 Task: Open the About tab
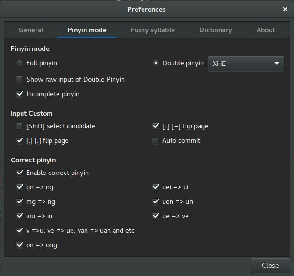click(266, 30)
